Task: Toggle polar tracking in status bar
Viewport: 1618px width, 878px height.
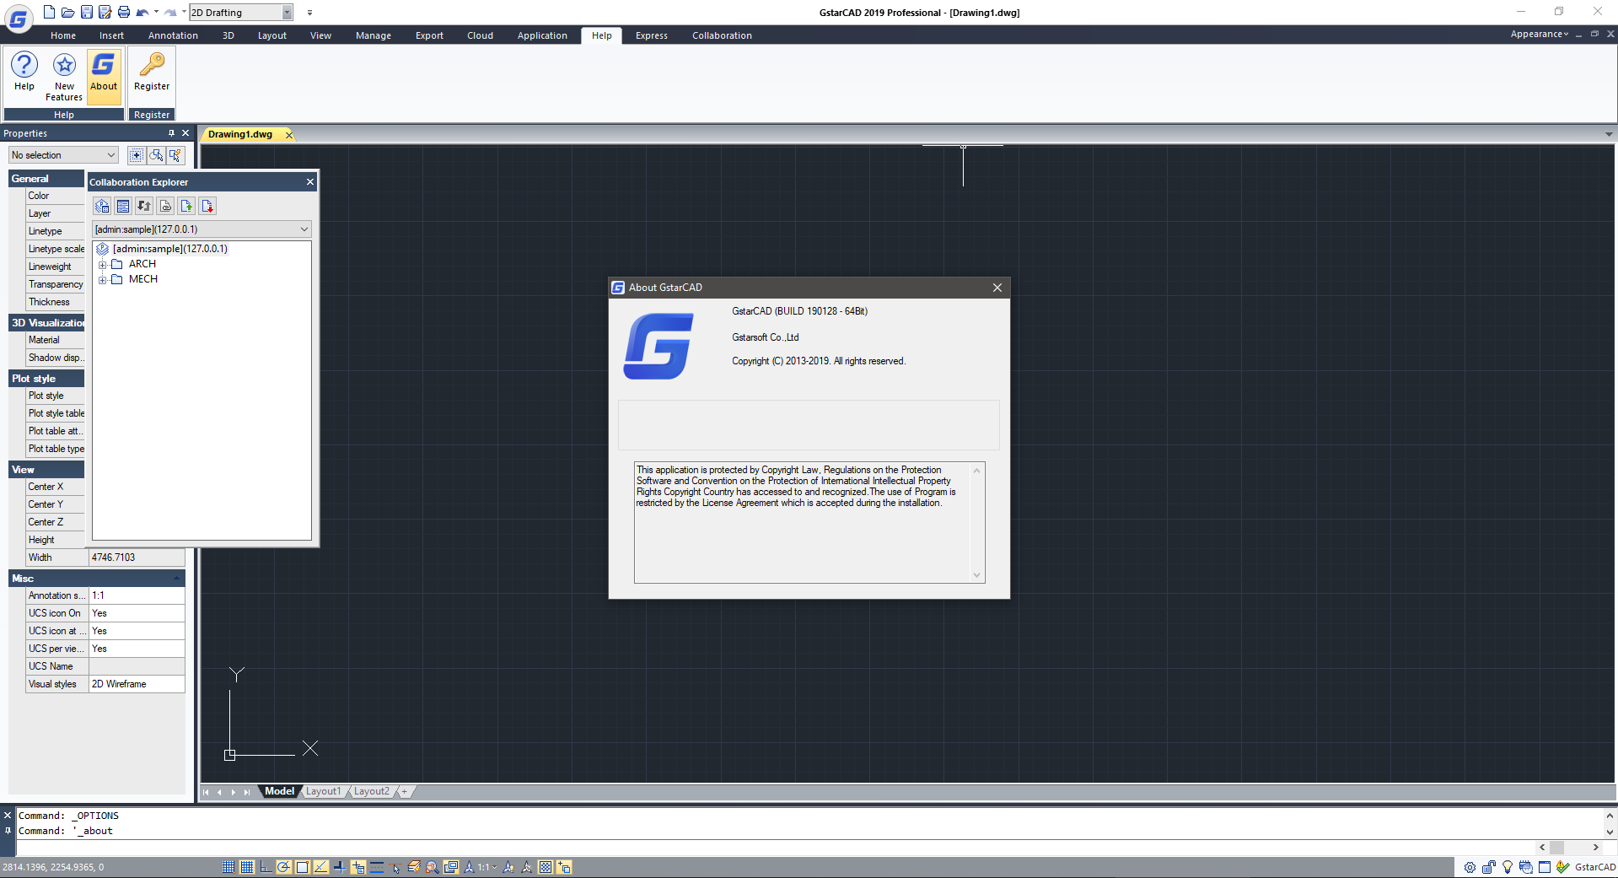Action: [x=284, y=867]
